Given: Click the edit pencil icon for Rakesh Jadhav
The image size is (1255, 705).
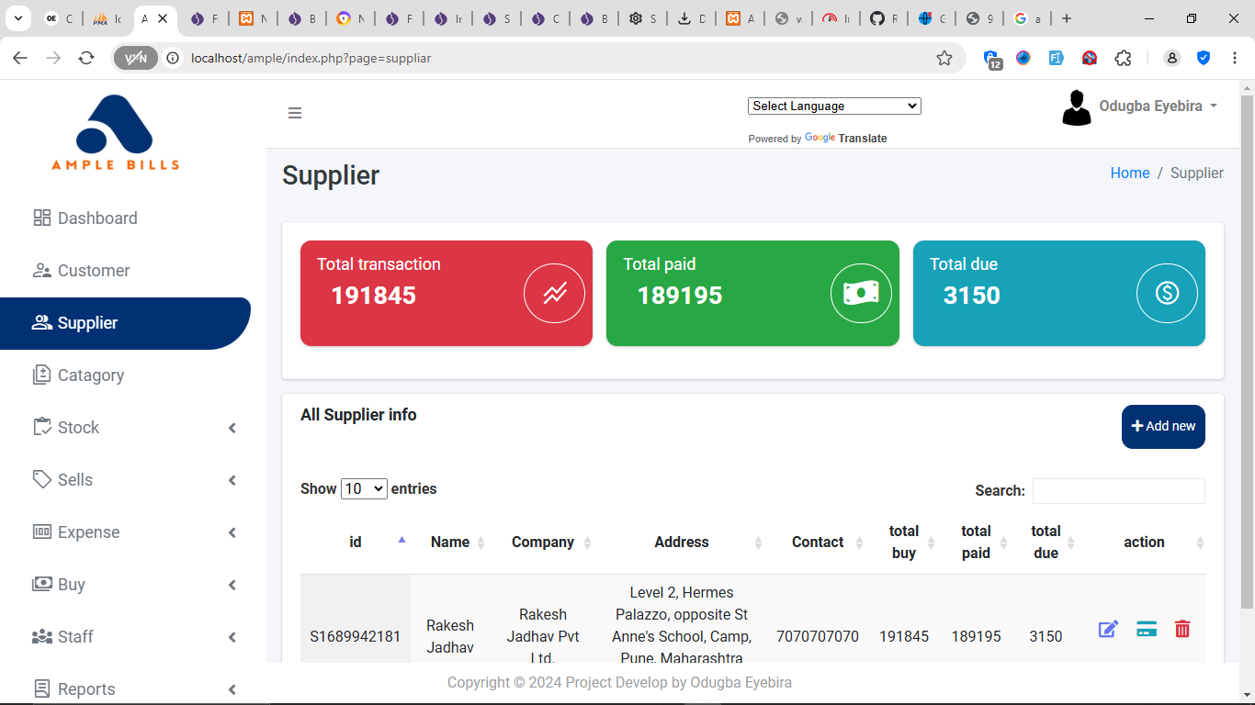Looking at the screenshot, I should pyautogui.click(x=1108, y=629).
